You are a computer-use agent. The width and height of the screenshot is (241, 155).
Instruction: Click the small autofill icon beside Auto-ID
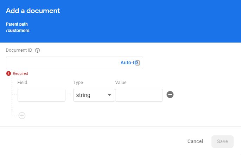[138, 63]
